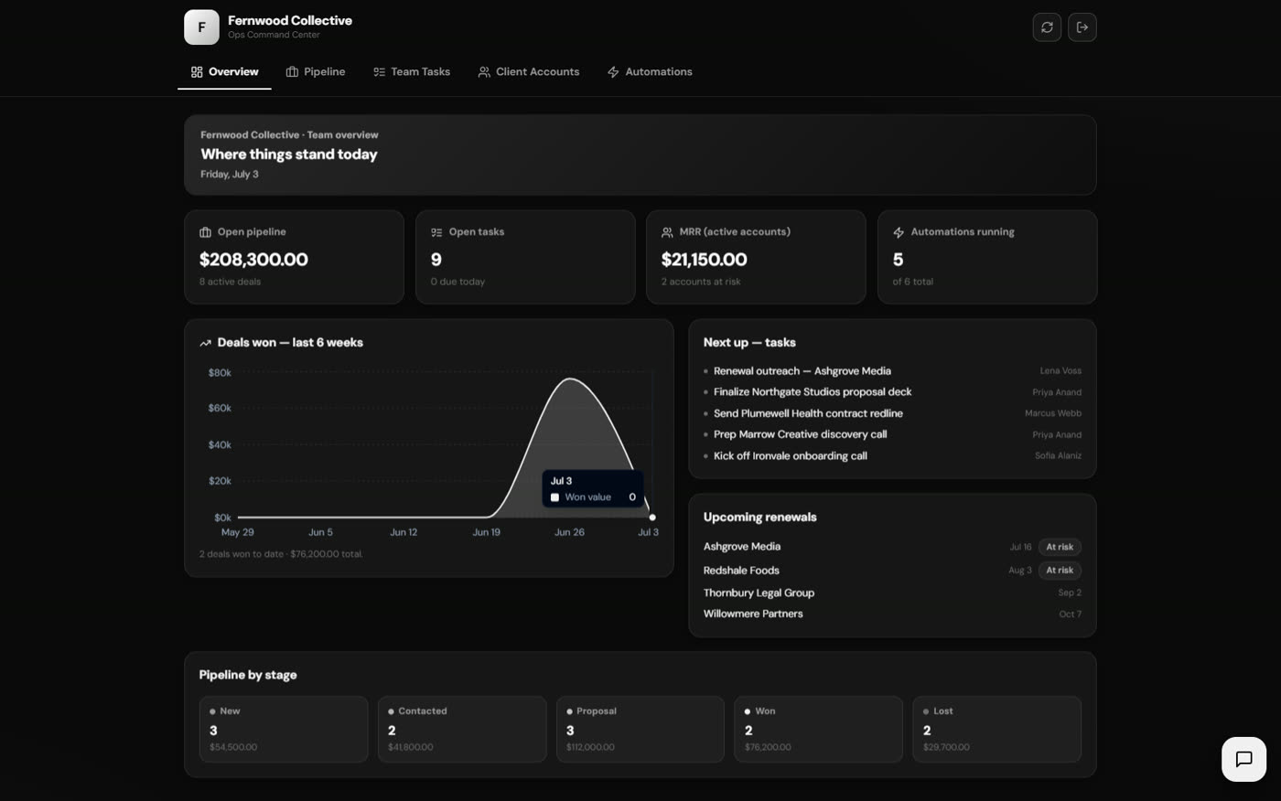Select the Contacted stage card
The height and width of the screenshot is (801, 1281).
coord(462,729)
